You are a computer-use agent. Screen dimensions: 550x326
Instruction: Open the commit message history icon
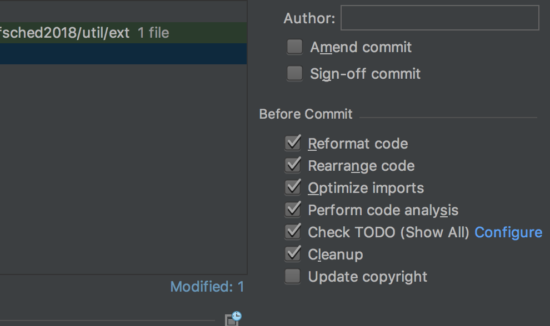[x=232, y=318]
